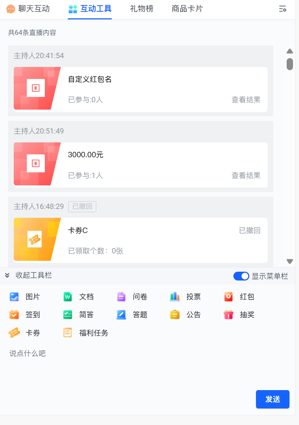Image resolution: width=299 pixels, height=425 pixels.
Task: Start the 签到 check-in tool icon
Action: pyautogui.click(x=14, y=315)
